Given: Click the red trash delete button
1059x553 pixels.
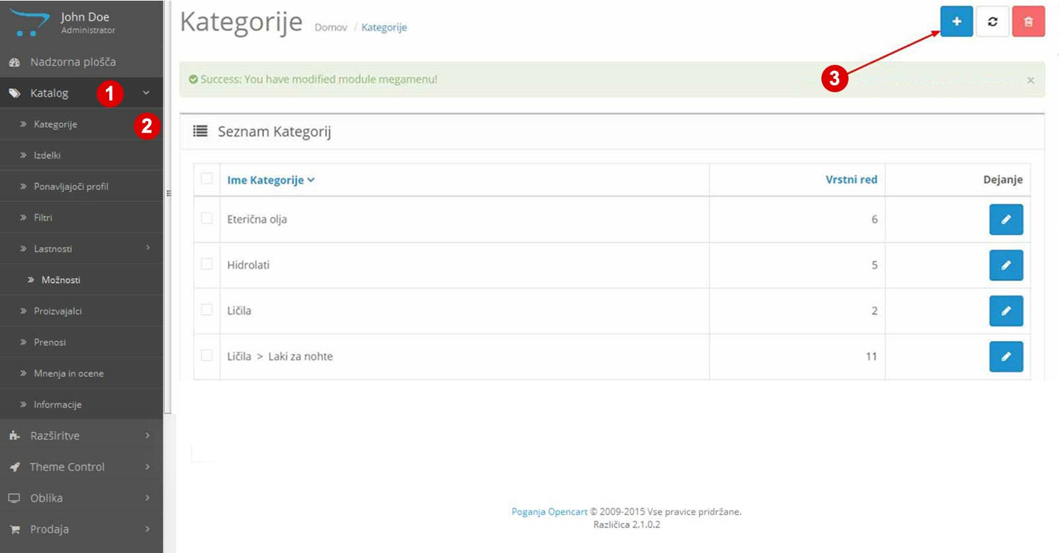Looking at the screenshot, I should [1028, 22].
